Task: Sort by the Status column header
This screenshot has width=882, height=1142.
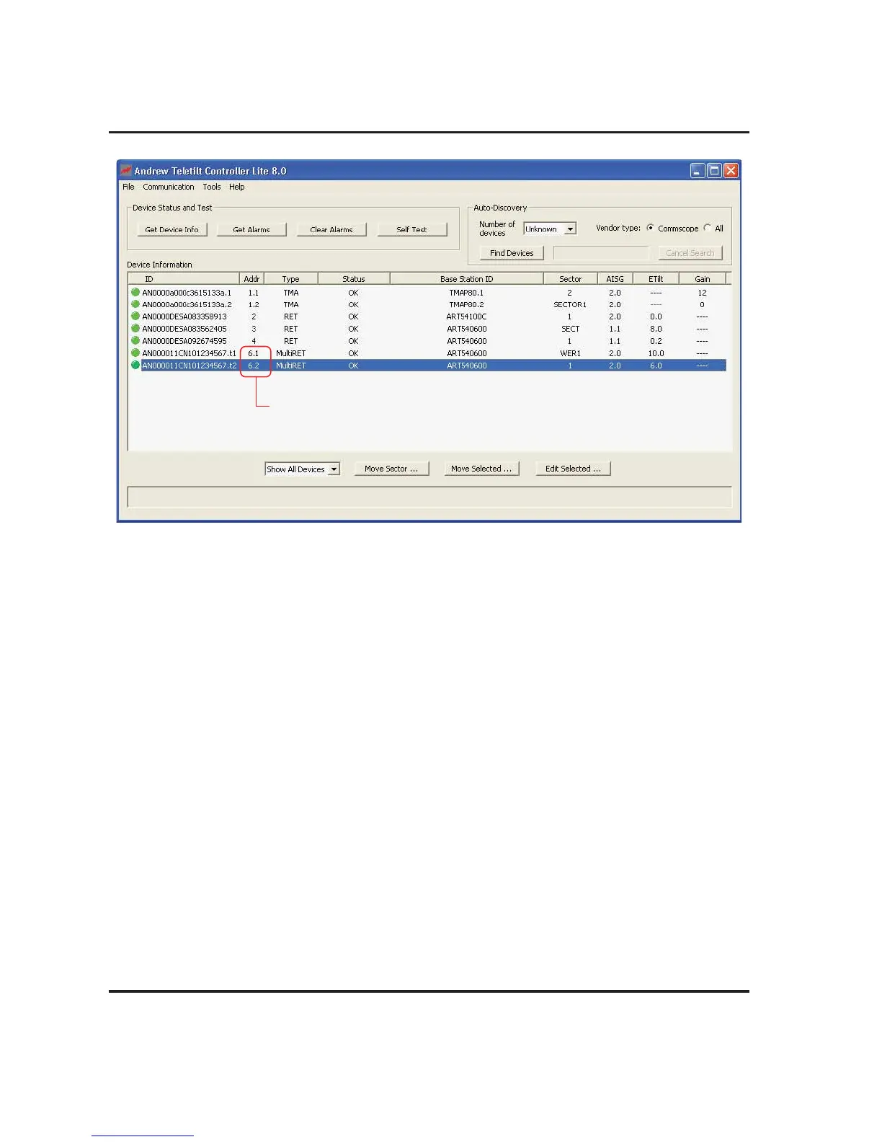Action: [354, 279]
